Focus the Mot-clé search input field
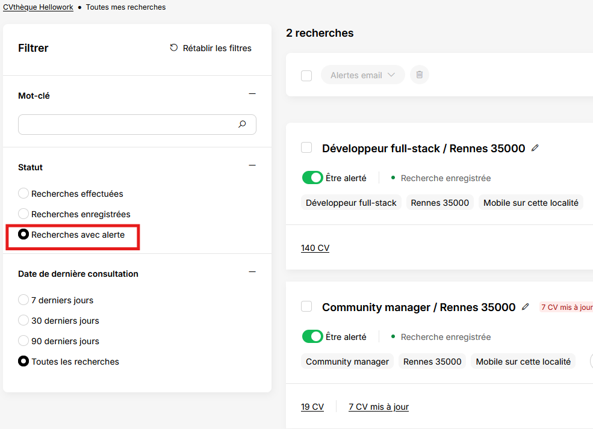 click(137, 125)
